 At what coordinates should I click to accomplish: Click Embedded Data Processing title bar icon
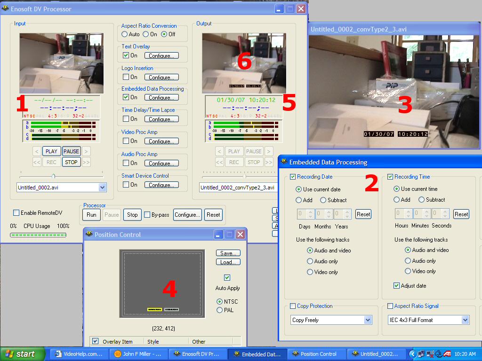284,162
